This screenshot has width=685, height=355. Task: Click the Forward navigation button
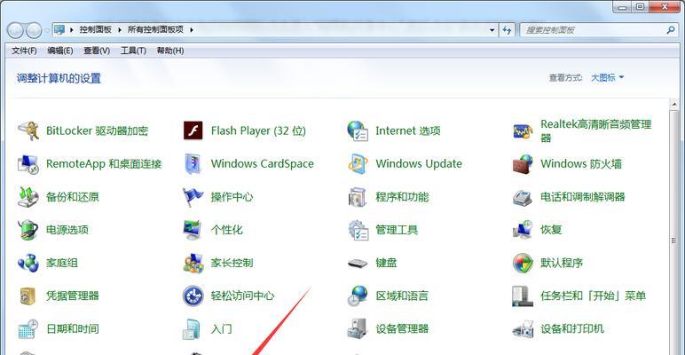pyautogui.click(x=34, y=30)
